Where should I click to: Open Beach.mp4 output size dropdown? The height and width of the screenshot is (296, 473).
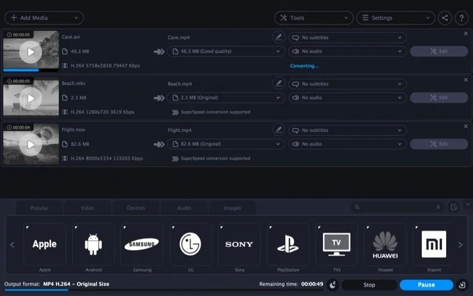click(x=227, y=98)
